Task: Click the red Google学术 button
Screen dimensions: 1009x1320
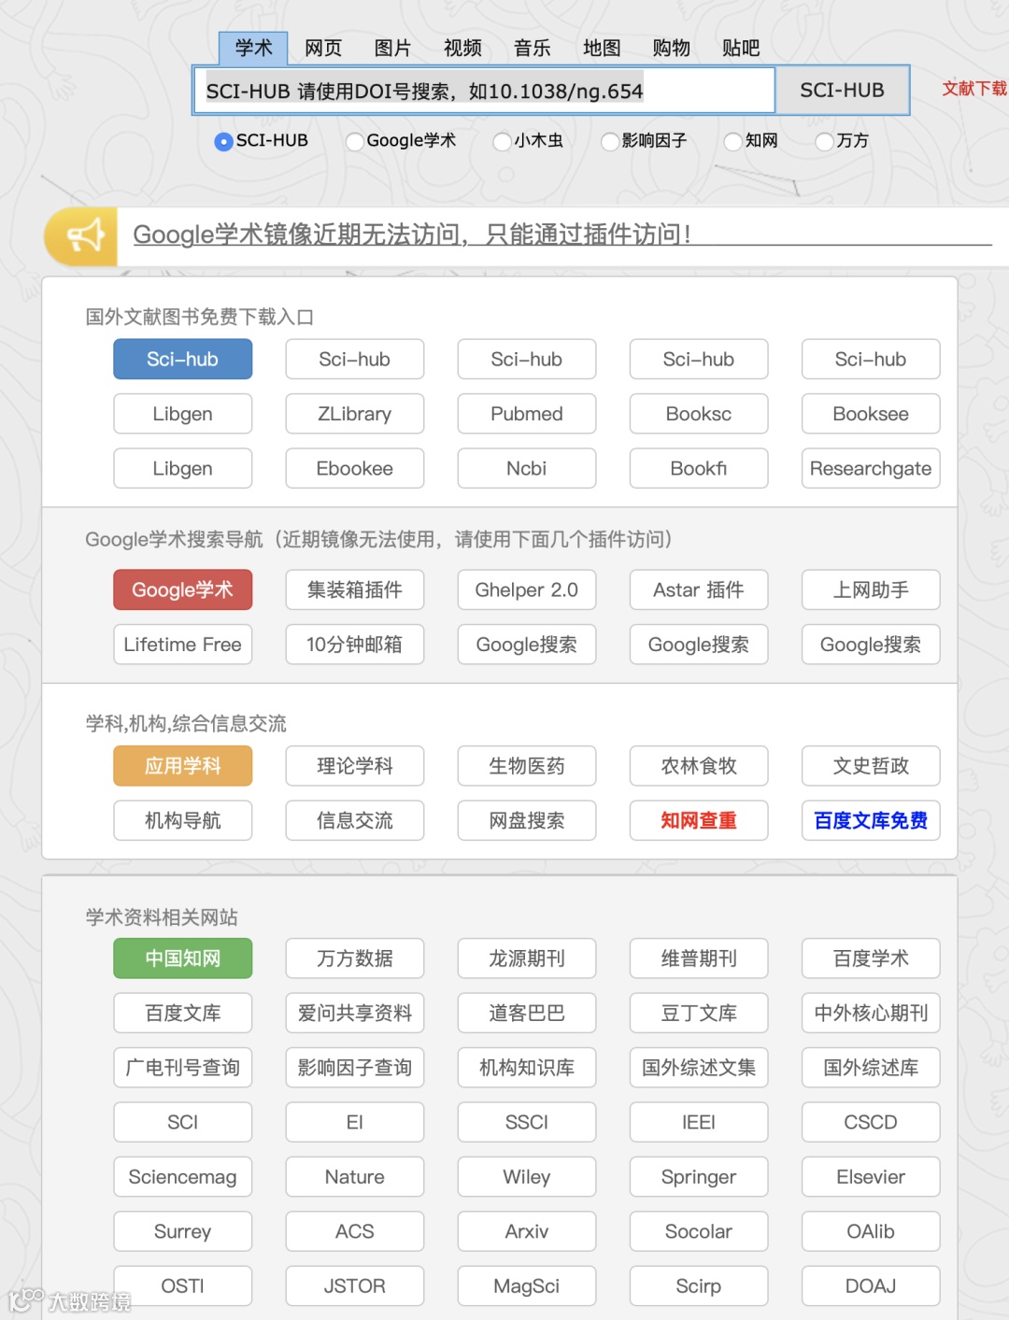Action: point(183,589)
